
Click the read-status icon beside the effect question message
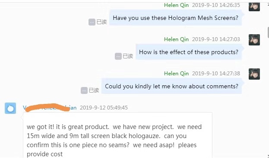tap(118, 56)
